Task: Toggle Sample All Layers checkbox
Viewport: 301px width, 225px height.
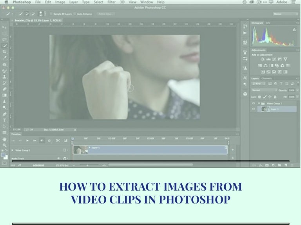Action: click(51, 14)
